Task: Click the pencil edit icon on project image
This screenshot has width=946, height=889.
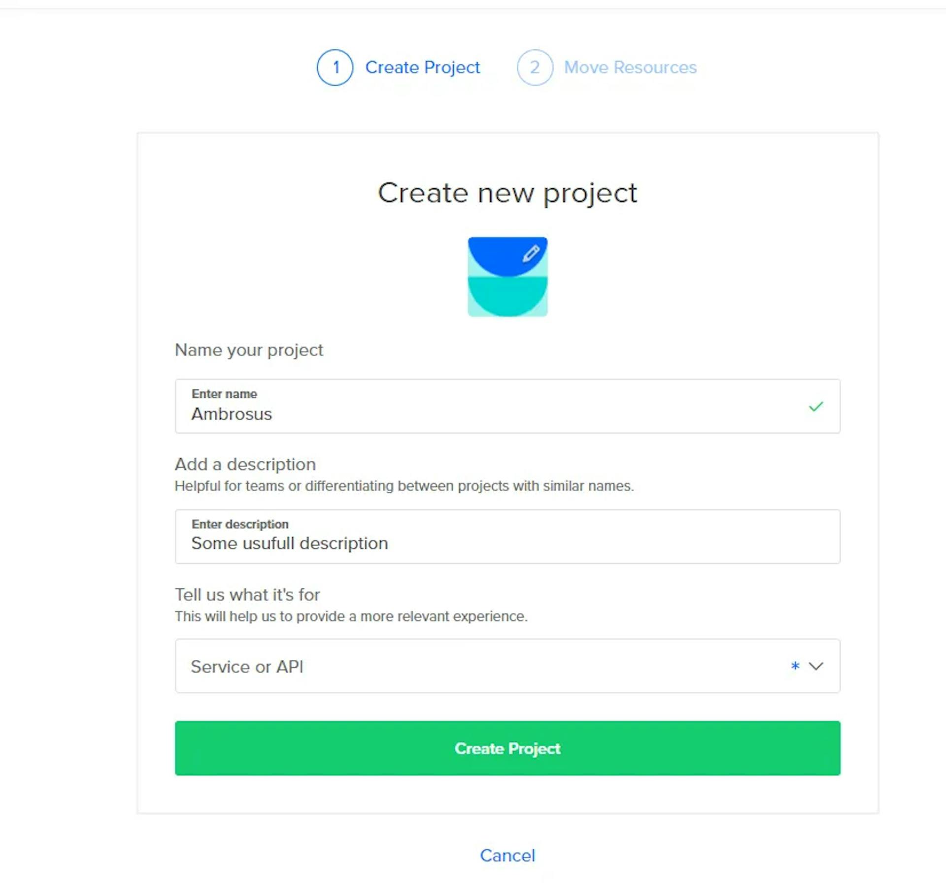Action: tap(531, 254)
